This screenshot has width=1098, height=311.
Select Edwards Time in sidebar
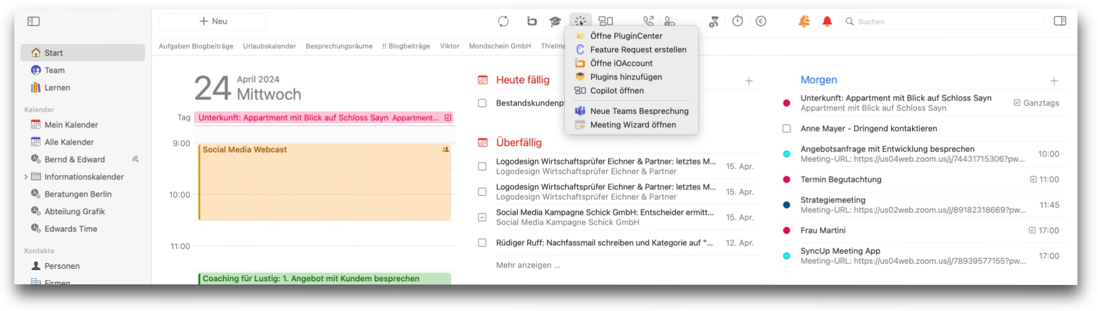(83, 229)
